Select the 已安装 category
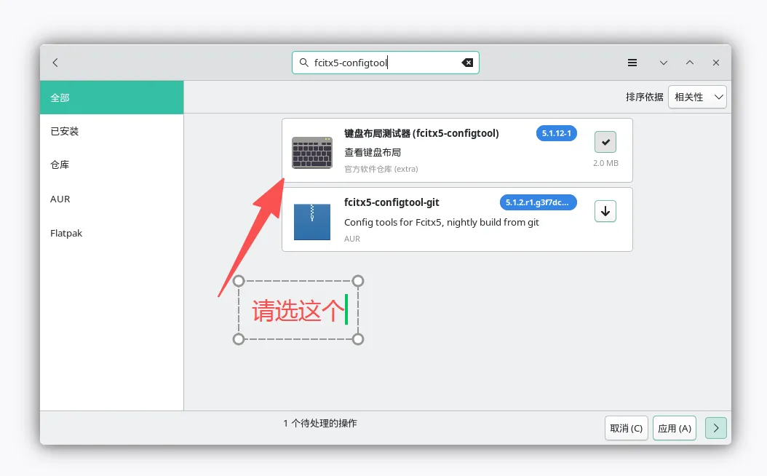The image size is (767, 476). click(x=111, y=131)
